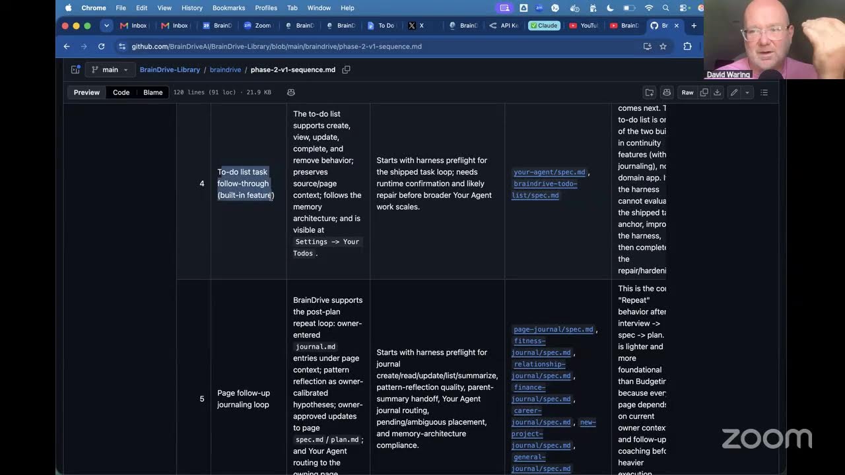Image resolution: width=845 pixels, height=475 pixels.
Task: Expand more edit options dropdown arrow
Action: click(x=747, y=92)
